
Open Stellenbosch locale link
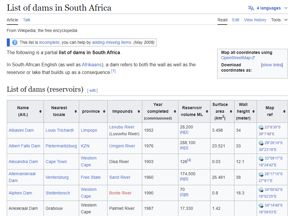[x=58, y=193]
